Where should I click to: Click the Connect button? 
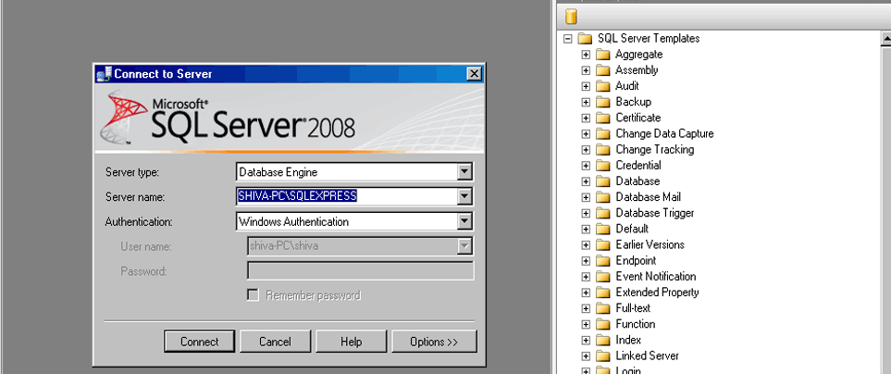[x=200, y=342]
